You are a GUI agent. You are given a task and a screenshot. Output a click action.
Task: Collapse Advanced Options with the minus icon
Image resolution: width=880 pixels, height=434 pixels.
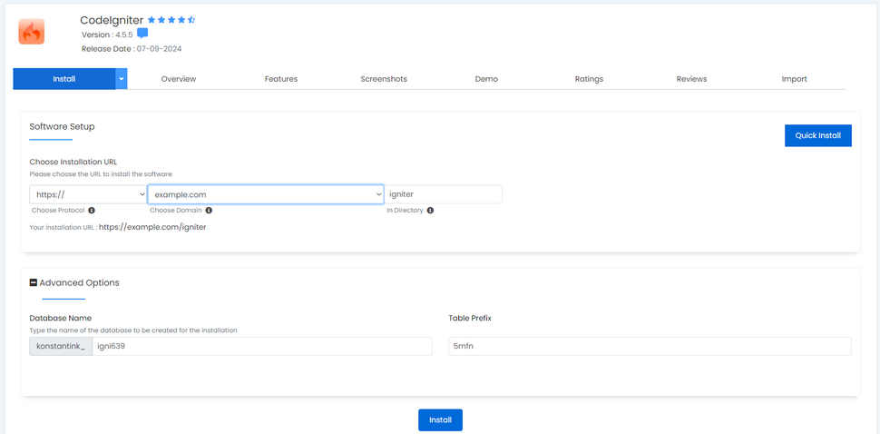[x=33, y=283]
